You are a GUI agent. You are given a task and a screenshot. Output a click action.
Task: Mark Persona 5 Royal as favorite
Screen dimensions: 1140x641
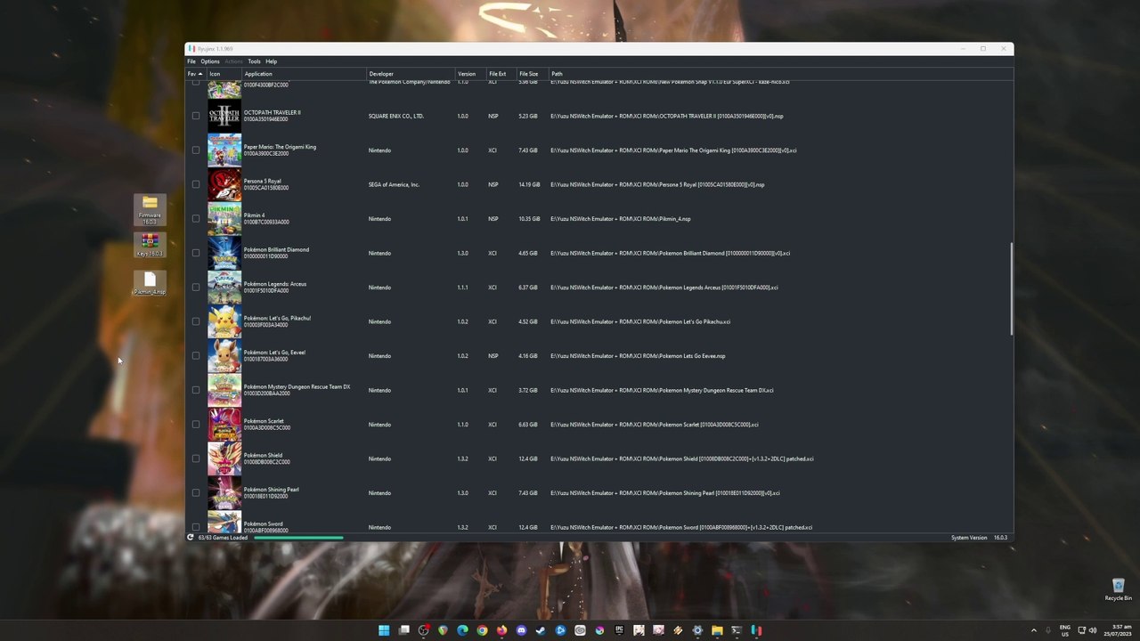click(196, 184)
